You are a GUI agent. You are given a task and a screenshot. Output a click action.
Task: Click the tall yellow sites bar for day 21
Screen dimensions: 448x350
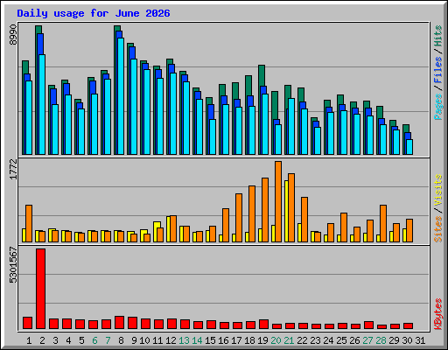tap(286, 211)
